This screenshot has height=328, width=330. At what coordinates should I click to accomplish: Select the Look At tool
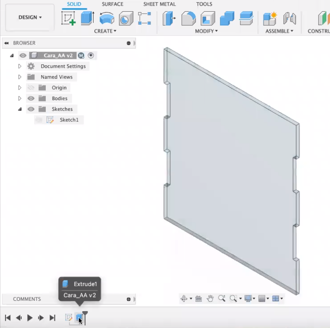(x=198, y=299)
